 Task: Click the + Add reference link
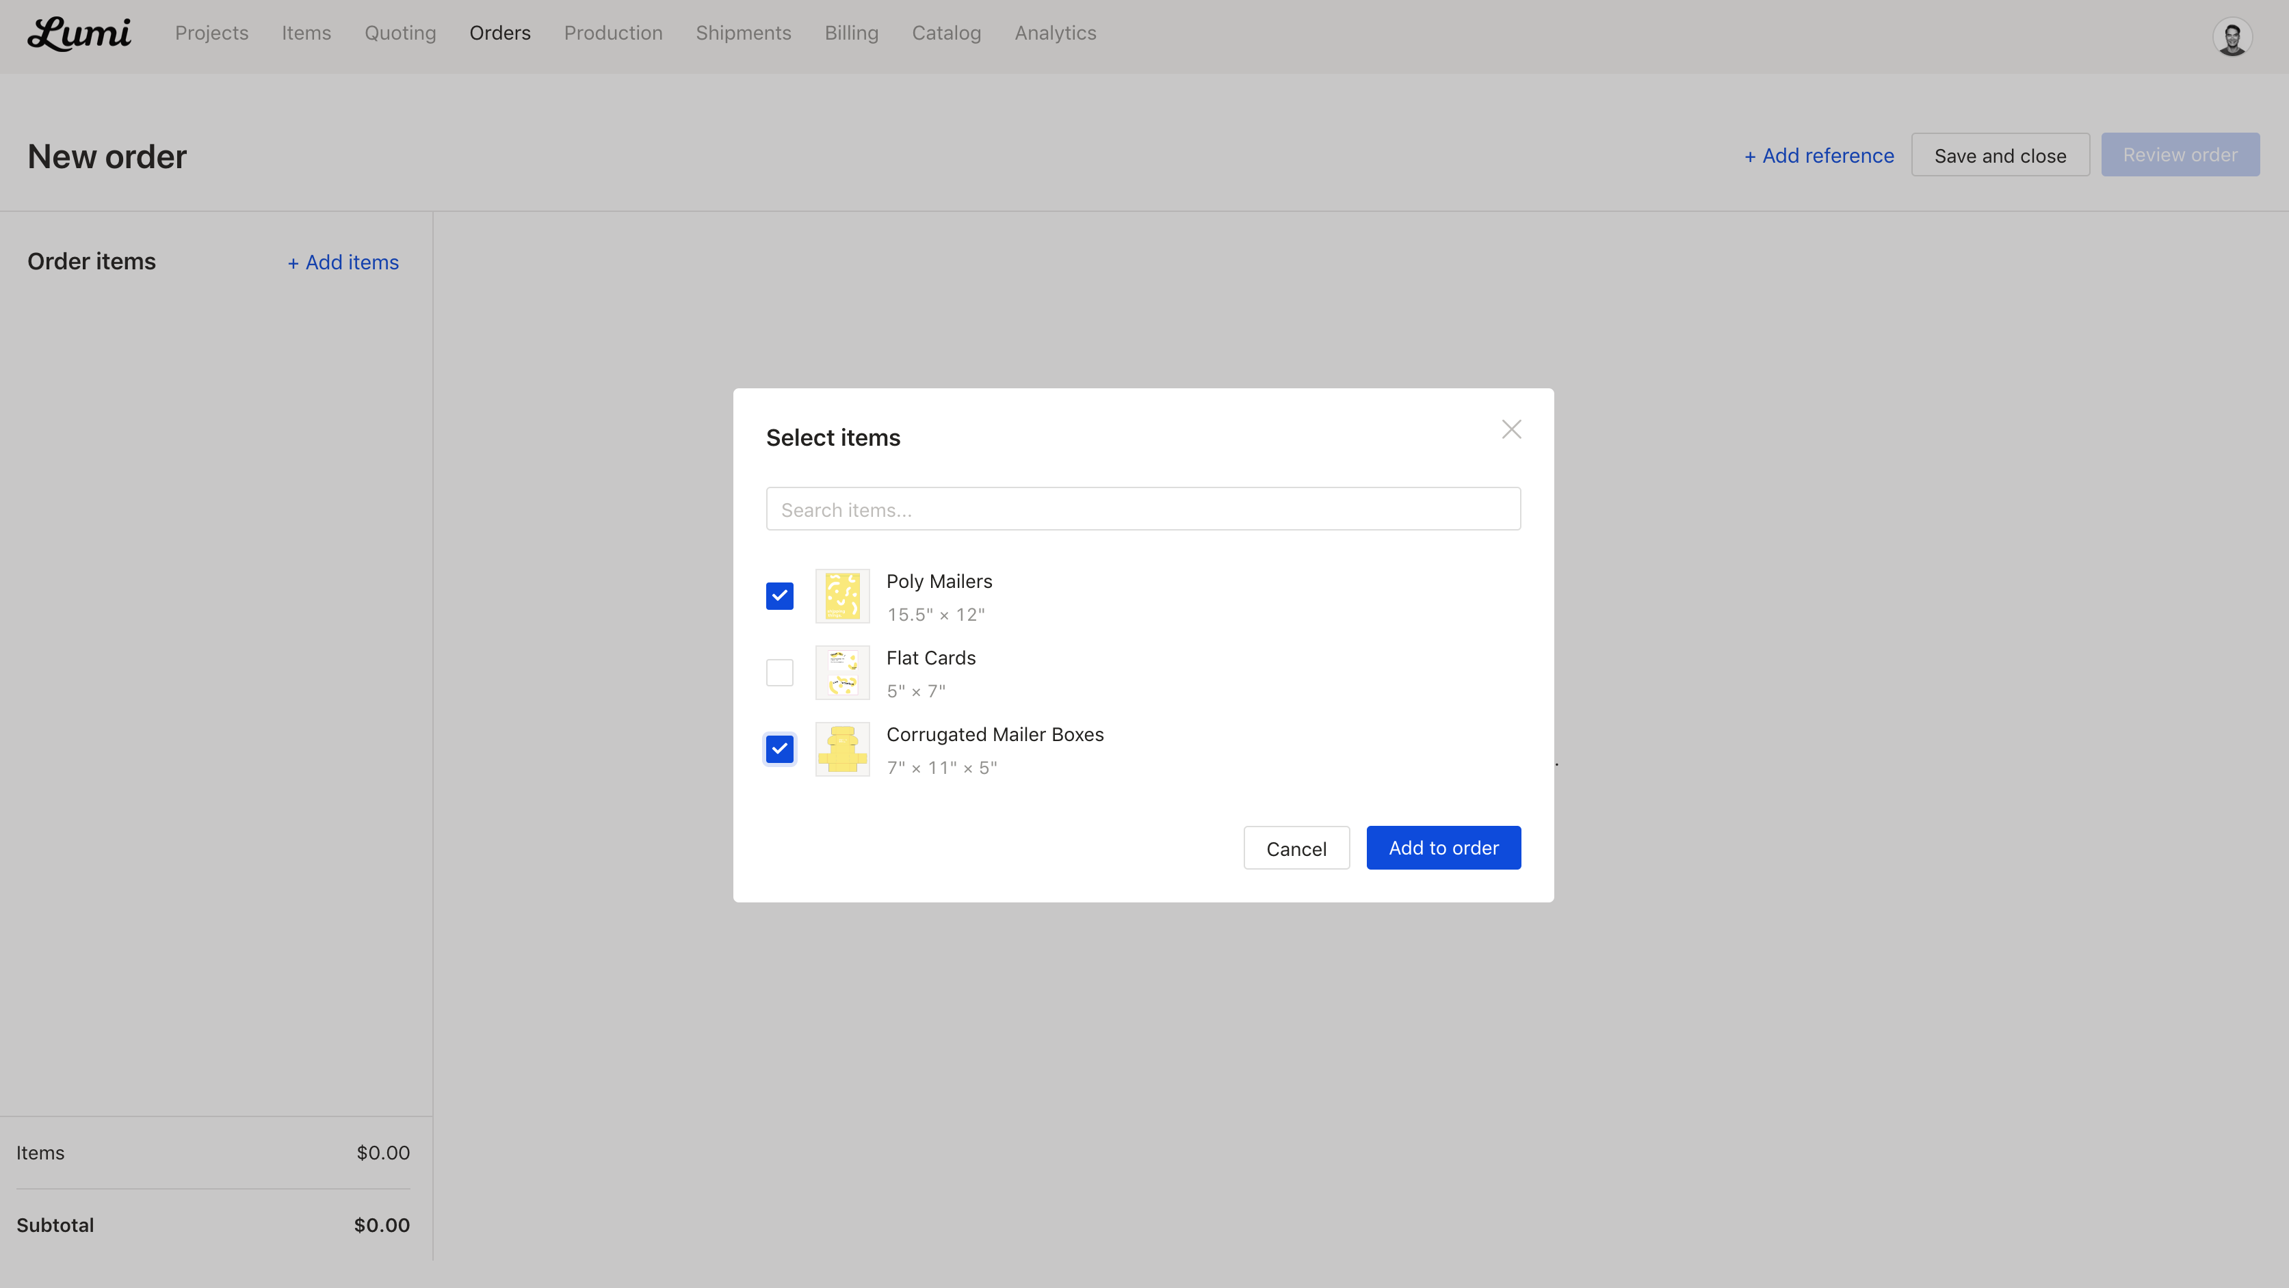[x=1819, y=155]
